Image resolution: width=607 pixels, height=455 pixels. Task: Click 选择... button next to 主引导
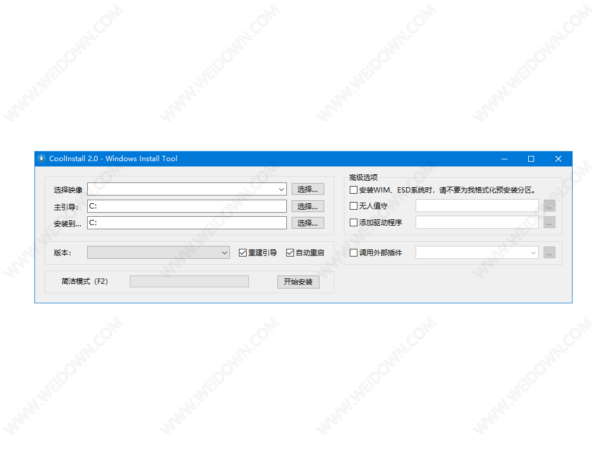[x=308, y=206]
